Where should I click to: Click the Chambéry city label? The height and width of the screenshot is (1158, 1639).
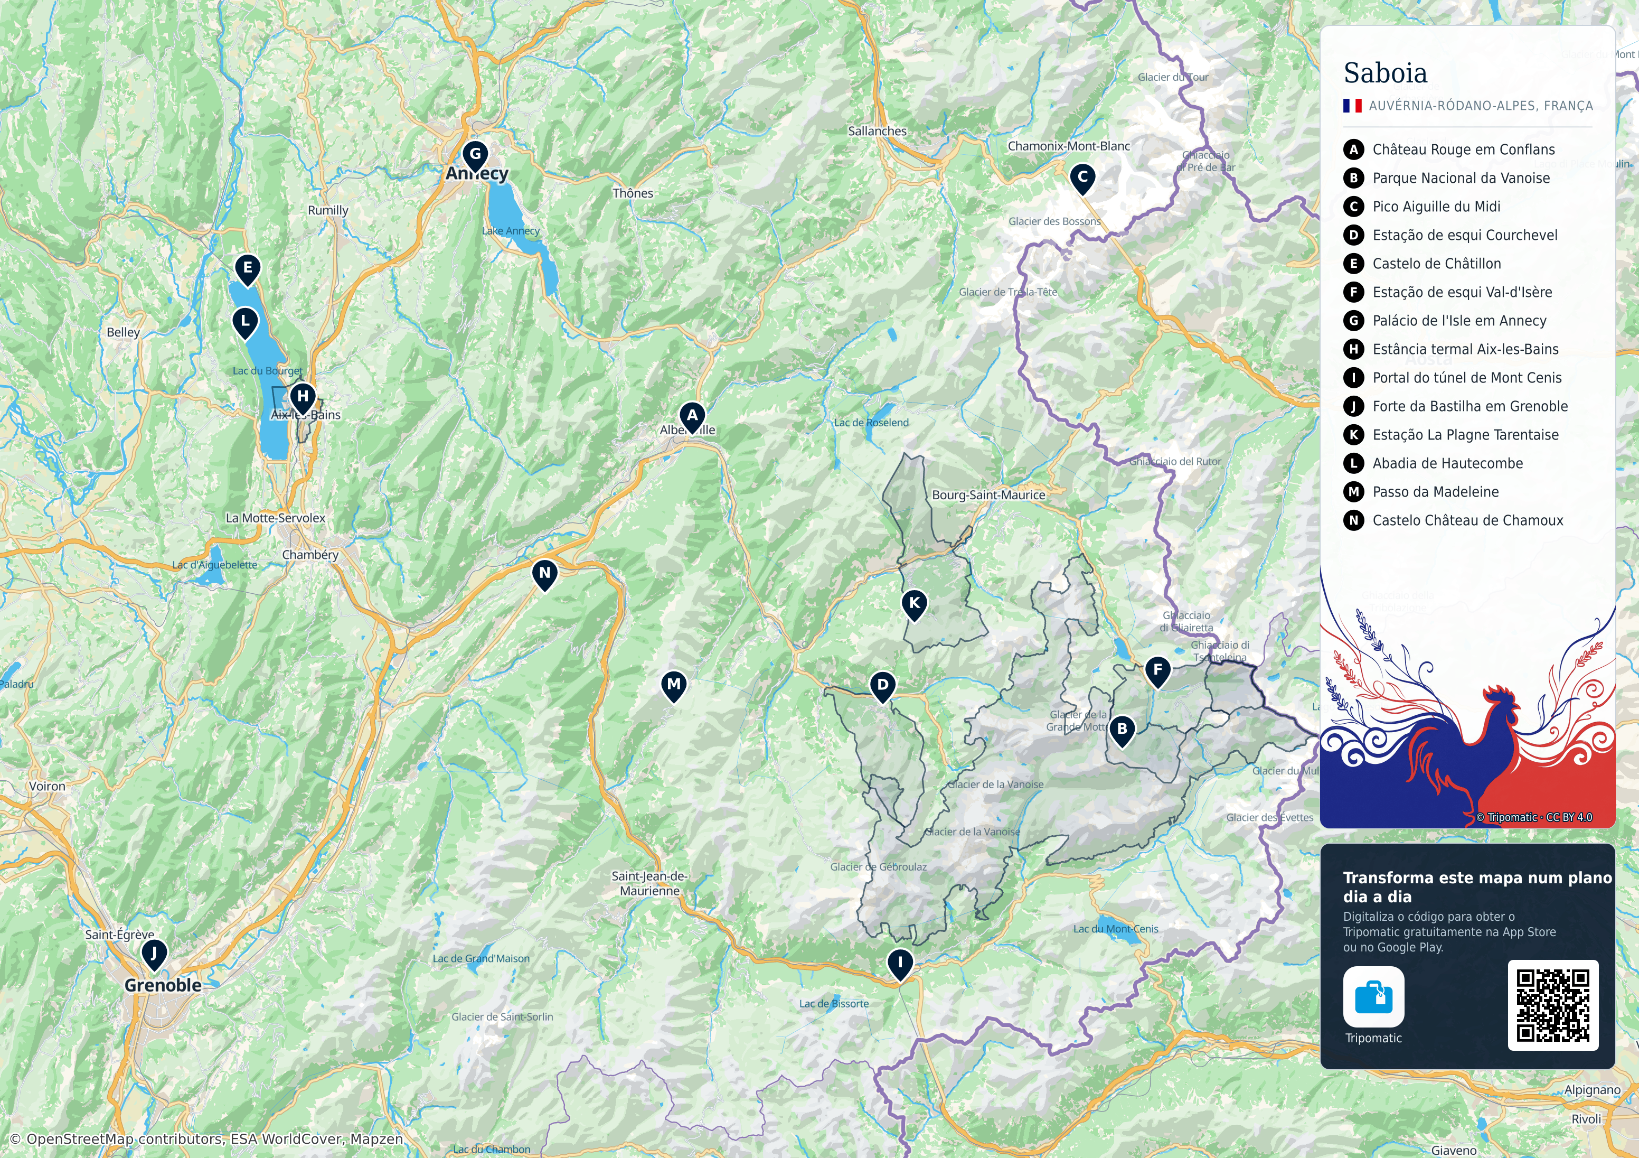(x=310, y=555)
